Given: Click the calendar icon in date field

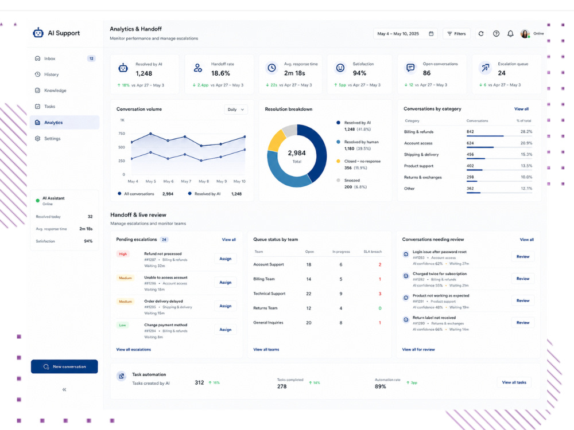Looking at the screenshot, I should click(x=431, y=34).
